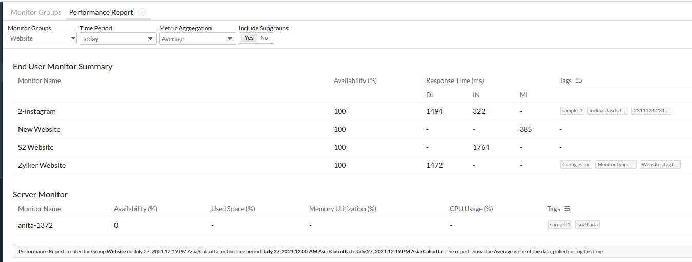Viewport: 692px width, 262px height.
Task: Expand the Time Period dropdown
Action: pos(118,38)
